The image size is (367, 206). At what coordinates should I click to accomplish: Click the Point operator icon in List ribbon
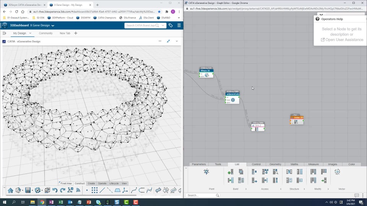pos(206,172)
